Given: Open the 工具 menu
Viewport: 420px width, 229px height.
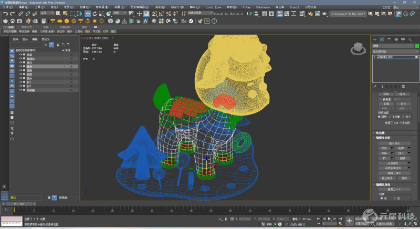Looking at the screenshot, I should click(39, 7).
